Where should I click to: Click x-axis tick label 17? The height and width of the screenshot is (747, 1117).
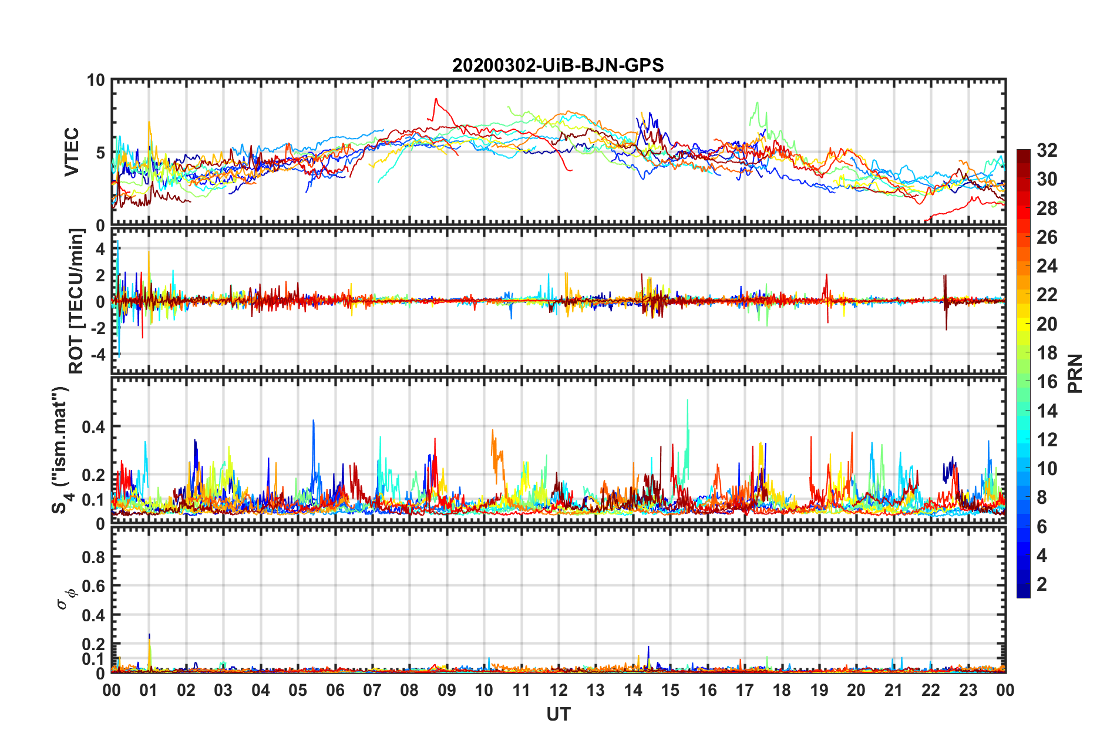click(x=745, y=690)
